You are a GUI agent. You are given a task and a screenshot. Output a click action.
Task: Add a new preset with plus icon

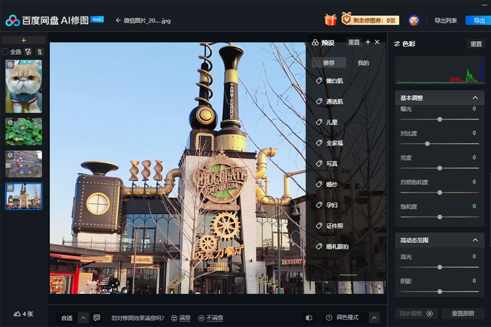tap(368, 42)
